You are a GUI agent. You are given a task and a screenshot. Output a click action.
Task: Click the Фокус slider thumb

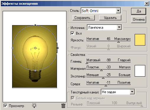108,49
